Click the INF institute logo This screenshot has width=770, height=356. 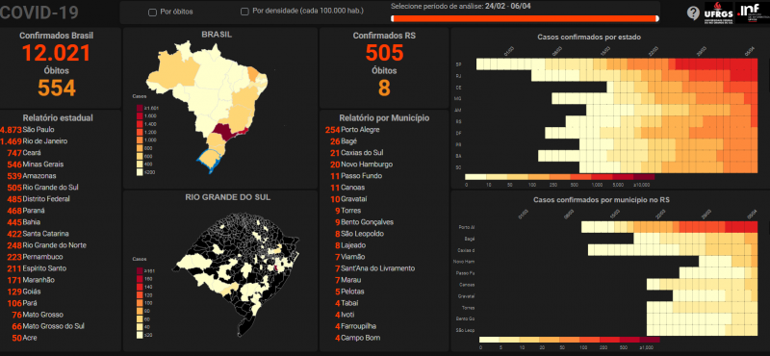click(x=750, y=13)
